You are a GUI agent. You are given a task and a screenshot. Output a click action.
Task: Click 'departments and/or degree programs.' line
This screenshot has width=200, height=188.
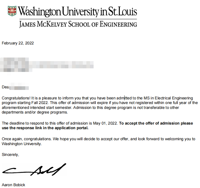[35, 112]
